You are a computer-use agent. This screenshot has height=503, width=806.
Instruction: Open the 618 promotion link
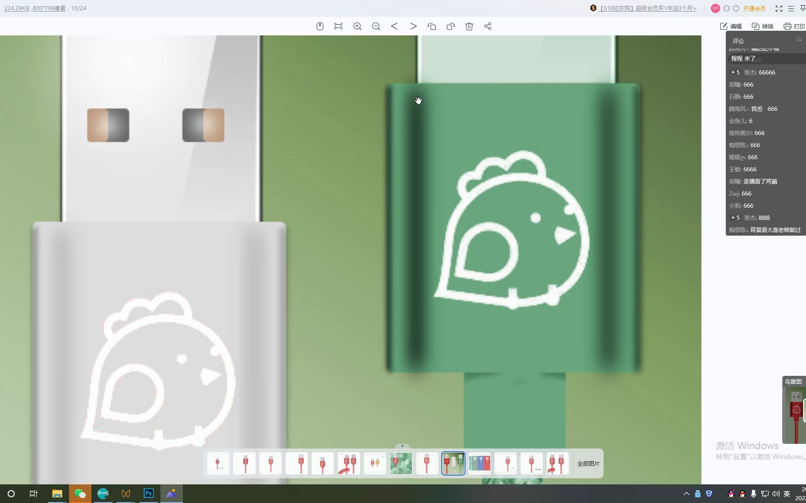[x=647, y=8]
